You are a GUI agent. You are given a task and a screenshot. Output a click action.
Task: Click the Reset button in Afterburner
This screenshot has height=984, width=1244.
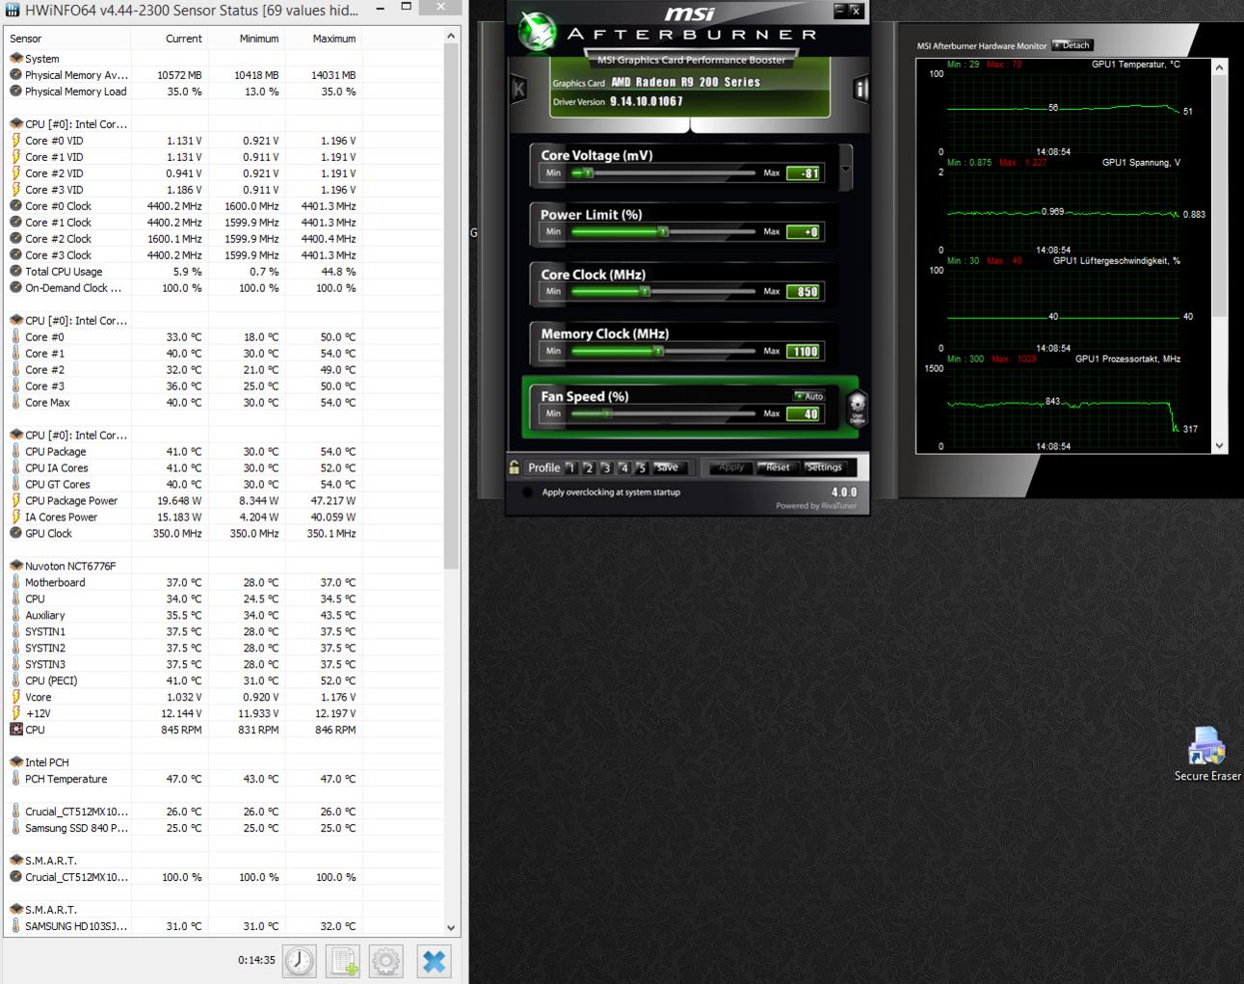[777, 467]
